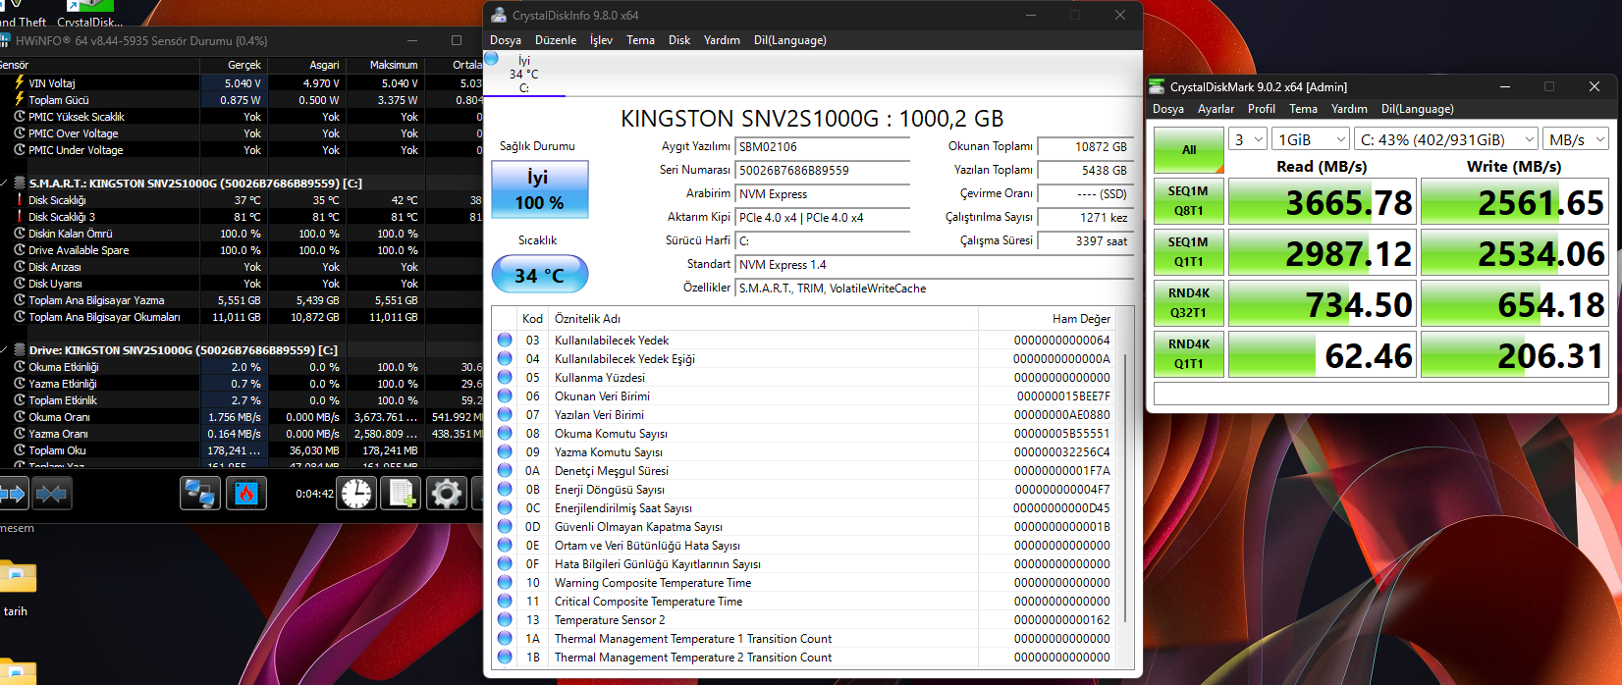Click the lightning icon beside Toplam Gücü

[x=19, y=99]
